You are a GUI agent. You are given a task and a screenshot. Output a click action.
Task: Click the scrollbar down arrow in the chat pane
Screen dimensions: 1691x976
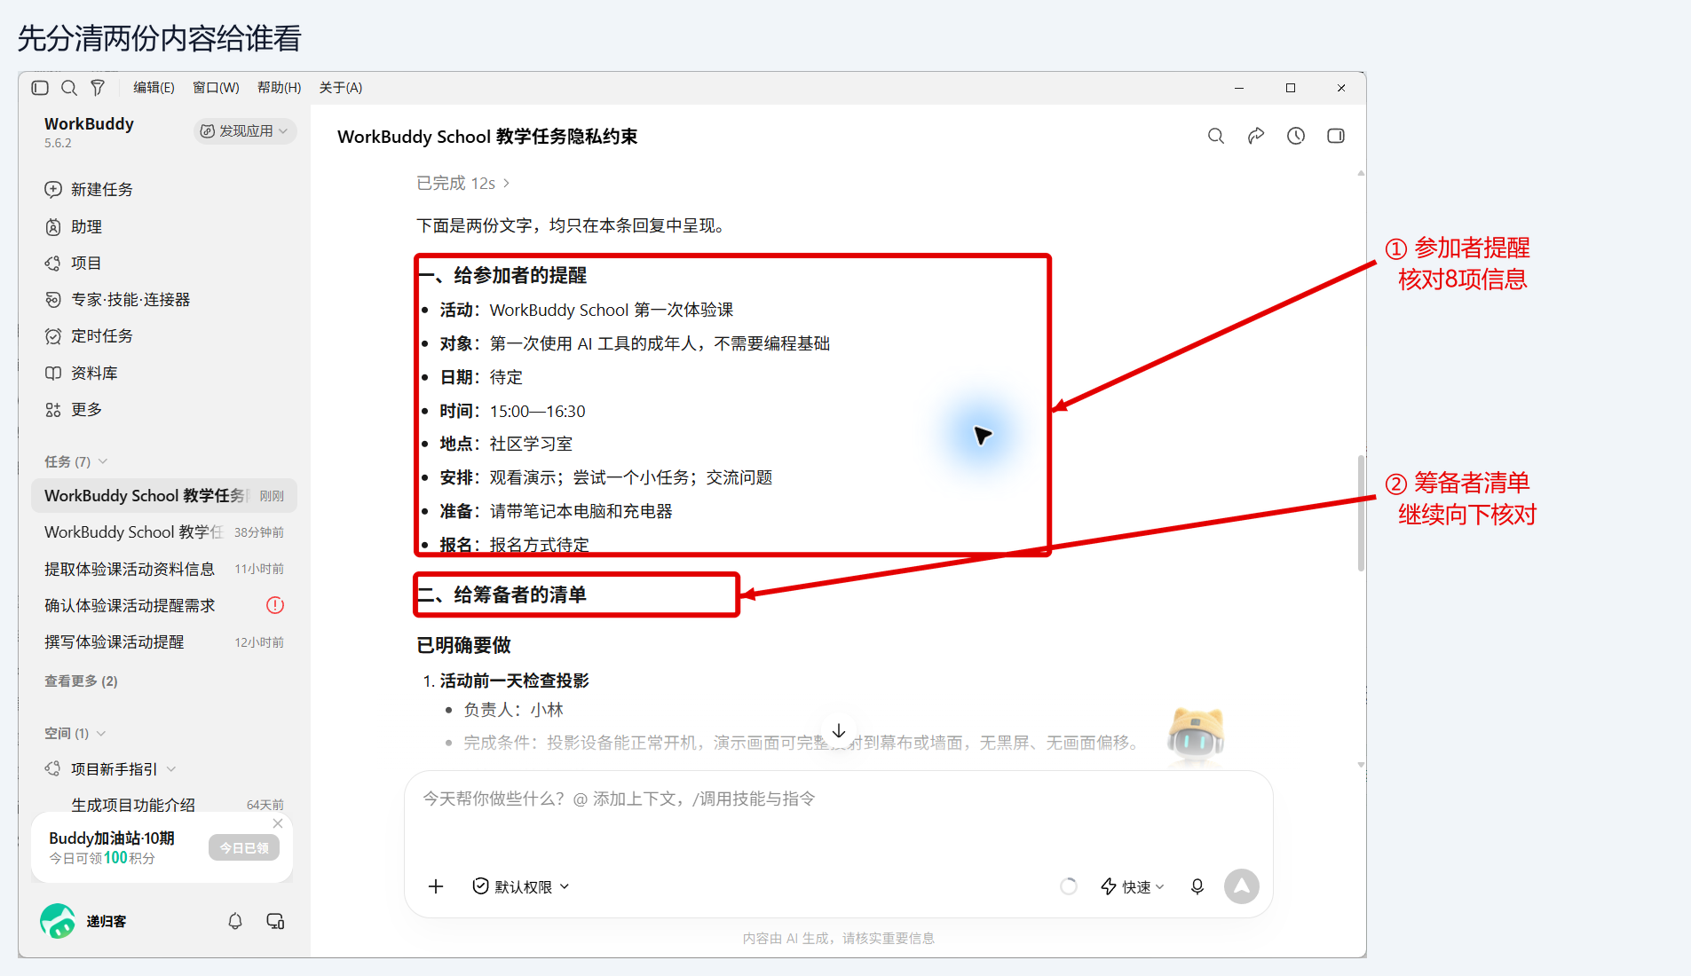pos(1361,765)
